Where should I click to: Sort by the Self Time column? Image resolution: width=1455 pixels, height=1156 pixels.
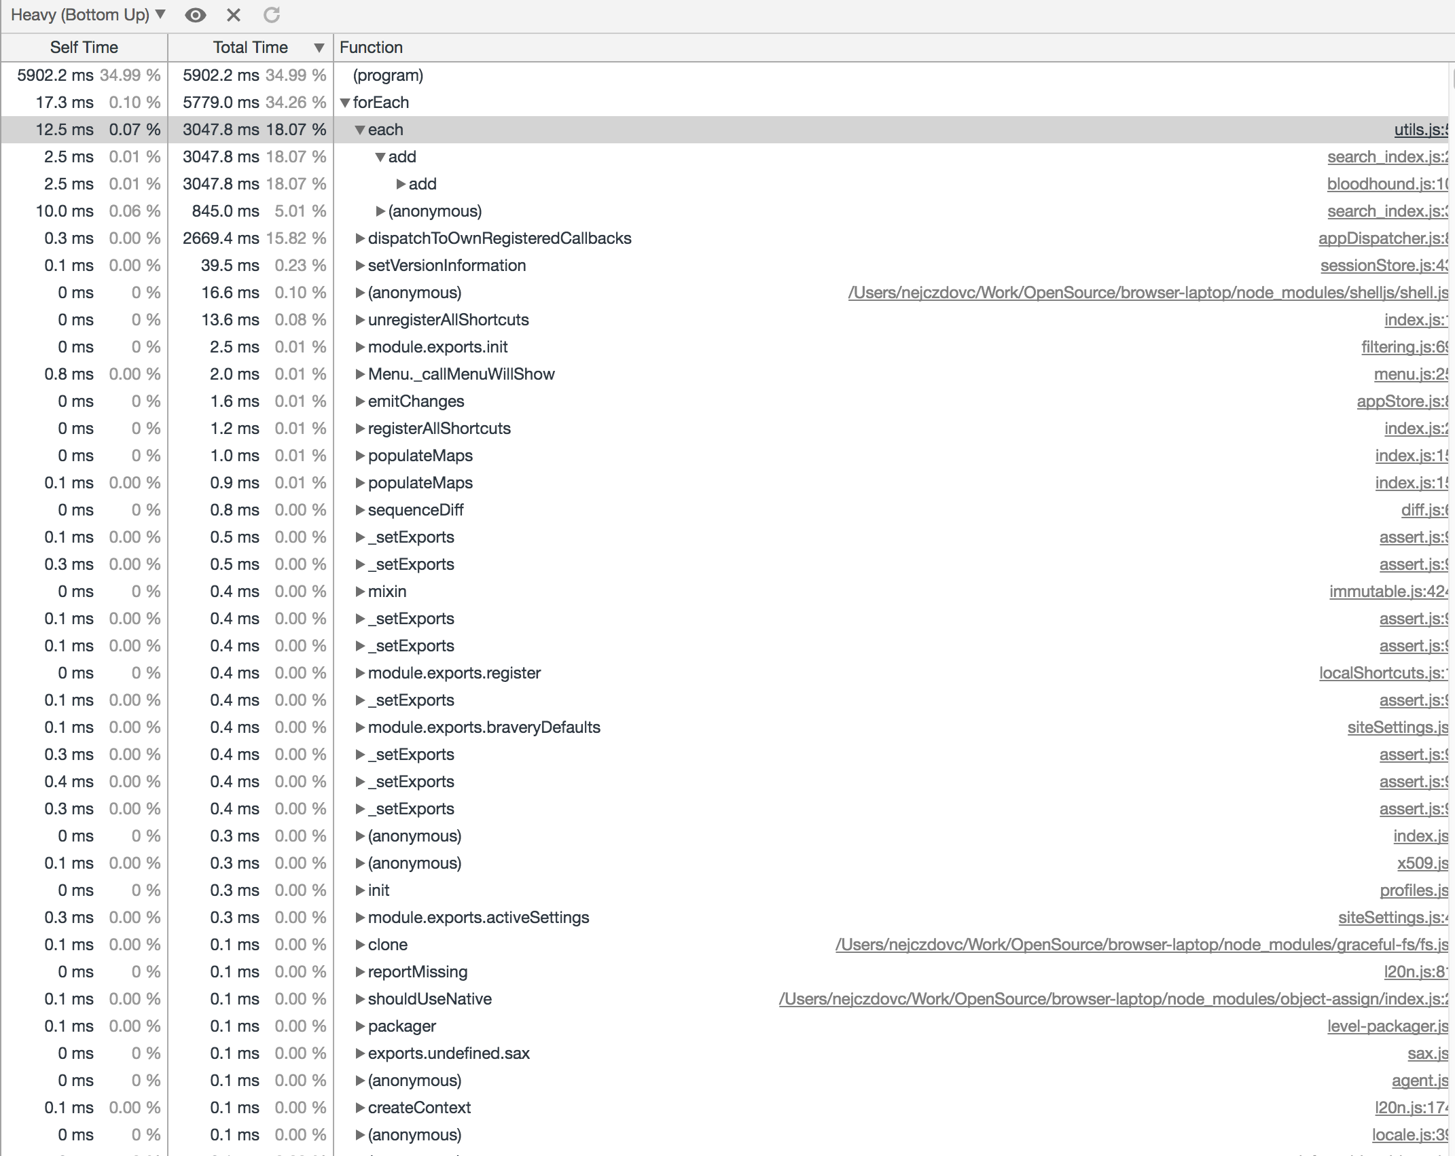coord(84,48)
